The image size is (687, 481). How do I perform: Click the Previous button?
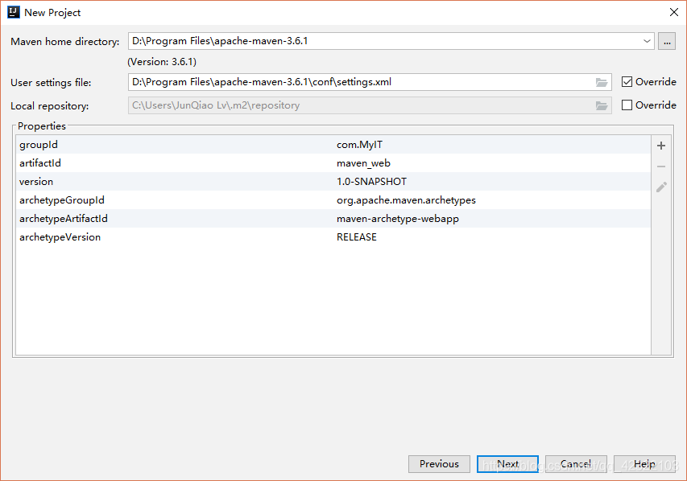[x=439, y=464]
